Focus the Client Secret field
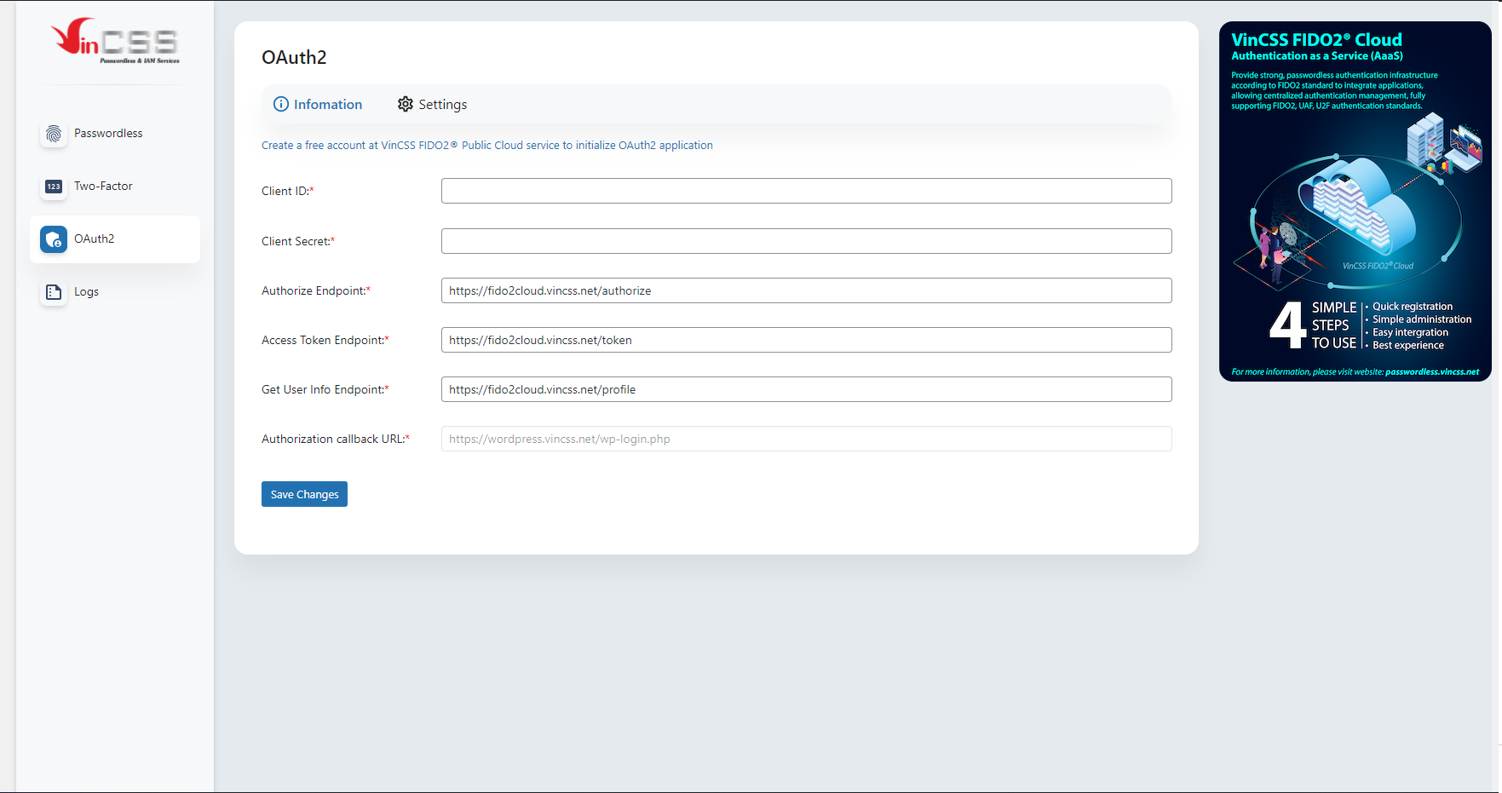The height and width of the screenshot is (793, 1502). [x=806, y=241]
